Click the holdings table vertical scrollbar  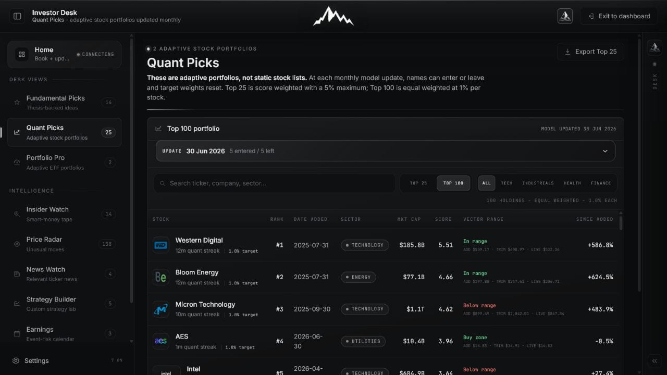pyautogui.click(x=621, y=223)
